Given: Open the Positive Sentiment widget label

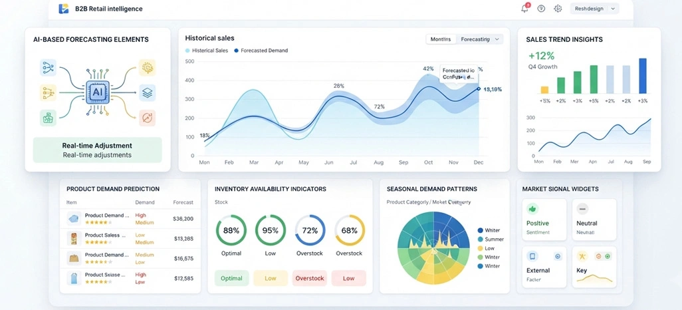Looking at the screenshot, I should point(538,227).
